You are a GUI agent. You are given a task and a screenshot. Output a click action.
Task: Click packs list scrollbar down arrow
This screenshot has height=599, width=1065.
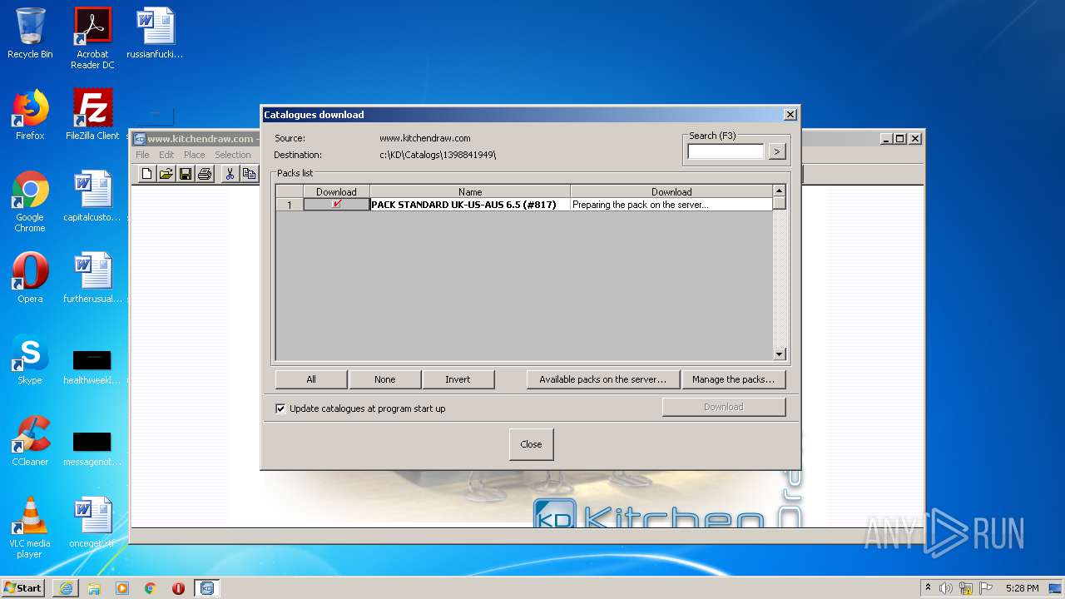click(x=780, y=354)
